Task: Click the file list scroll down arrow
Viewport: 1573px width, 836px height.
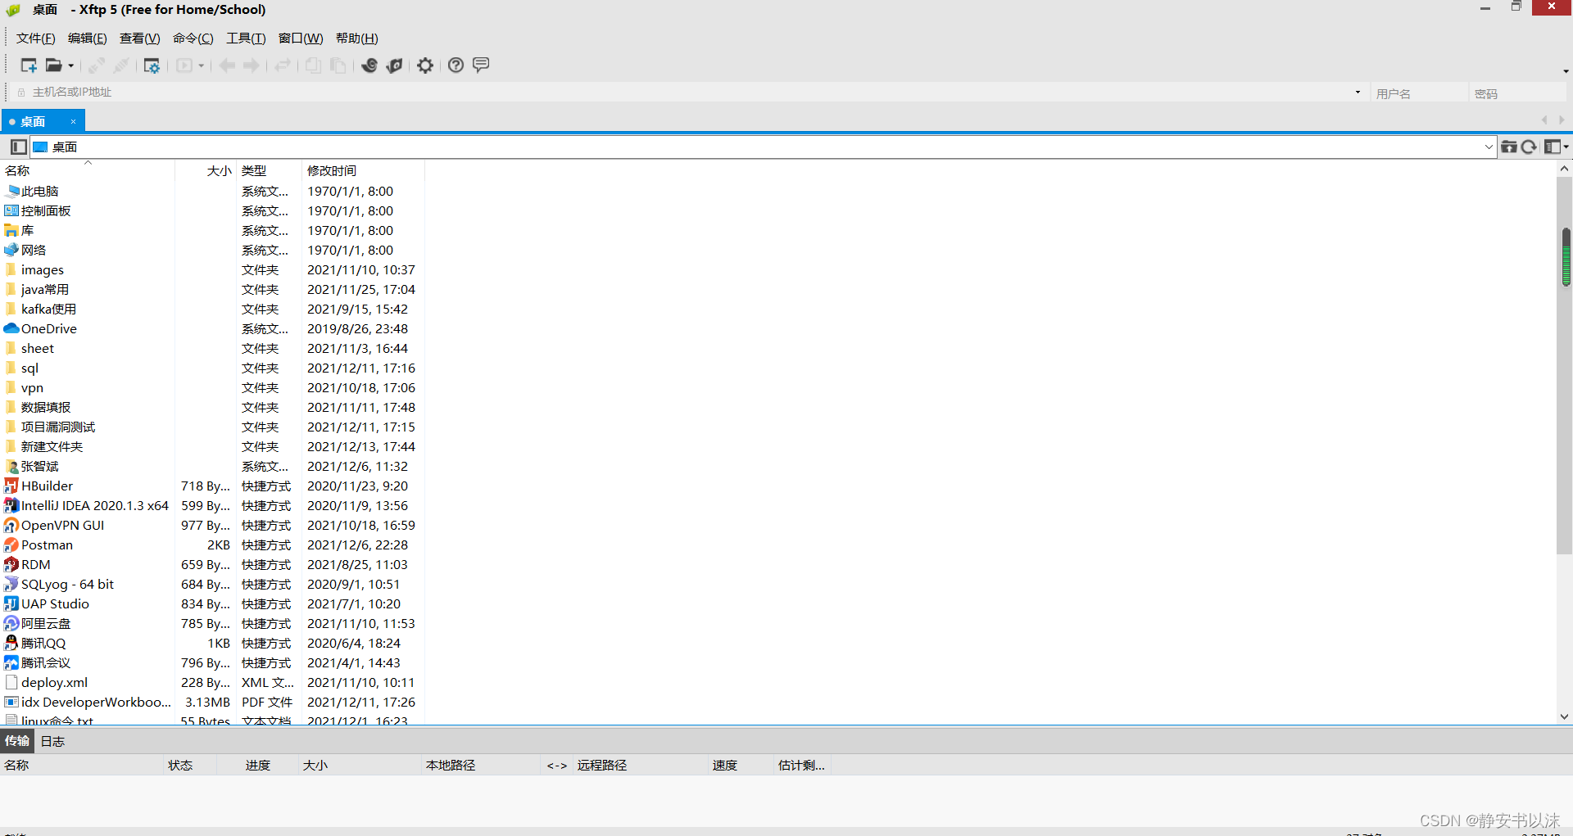Action: tap(1564, 716)
